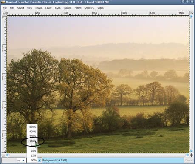The height and width of the screenshot is (164, 195).
Task: Click the vertical scrollbar down arrow
Action: [x=192, y=151]
